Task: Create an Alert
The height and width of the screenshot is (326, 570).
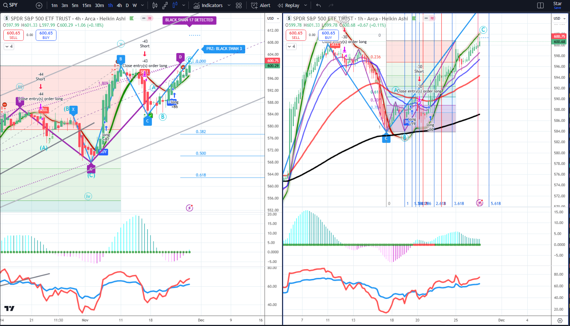Action: coord(261,6)
